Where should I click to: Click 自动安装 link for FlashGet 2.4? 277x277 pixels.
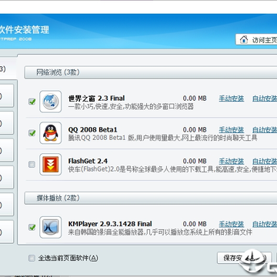pyautogui.click(x=265, y=162)
